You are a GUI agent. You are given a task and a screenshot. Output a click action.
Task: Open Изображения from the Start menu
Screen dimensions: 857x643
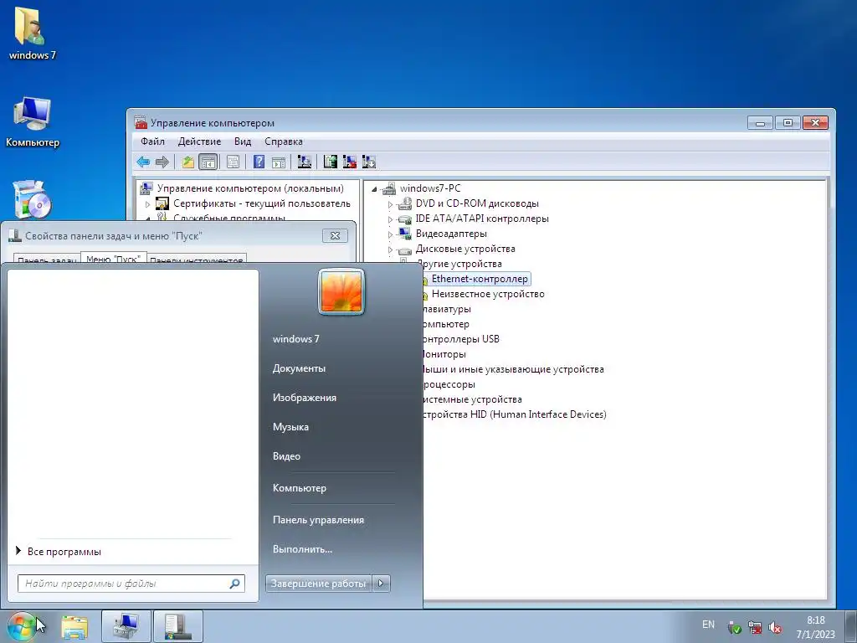click(305, 398)
